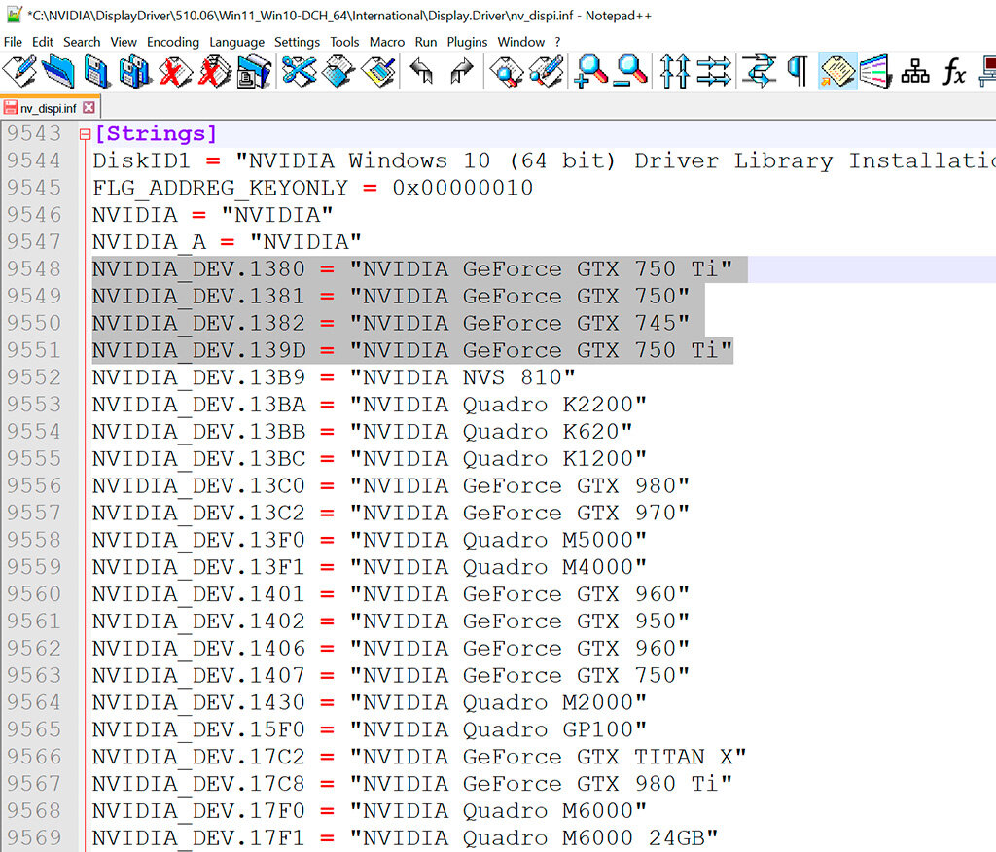Viewport: 996px width, 852px height.
Task: Click the GTX TITAN X line
Action: pyautogui.click(x=419, y=757)
